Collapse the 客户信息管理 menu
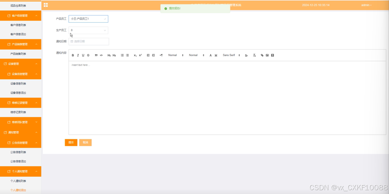389x194 pixels. (x=21, y=16)
